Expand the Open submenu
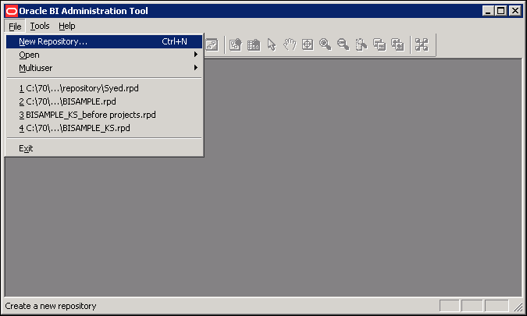Screen dimensions: 527x316 tap(104, 55)
